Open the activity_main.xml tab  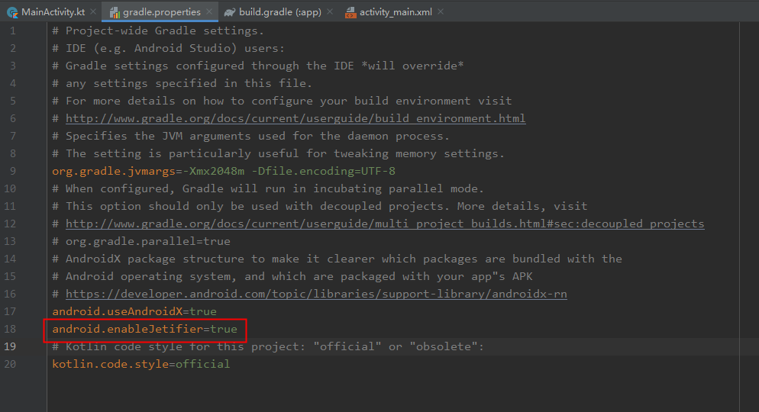[396, 12]
